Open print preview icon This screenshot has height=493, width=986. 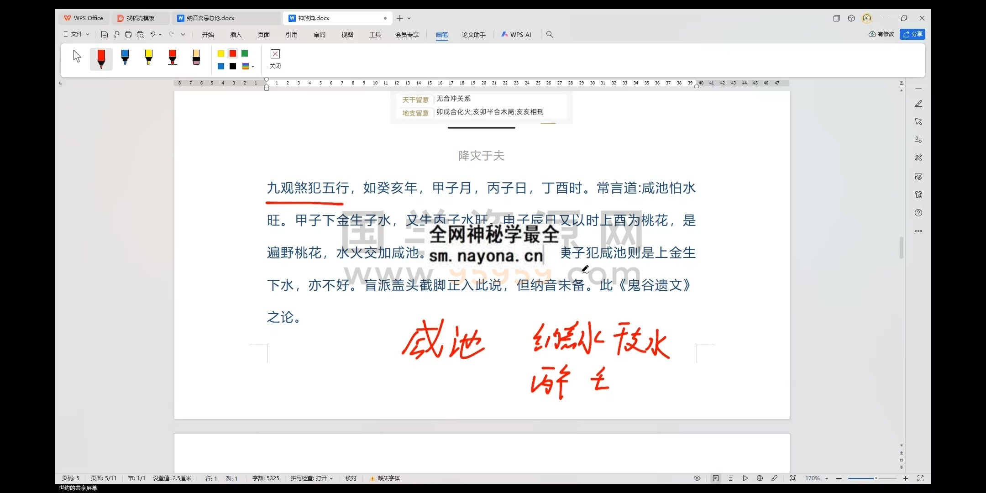[x=140, y=34]
